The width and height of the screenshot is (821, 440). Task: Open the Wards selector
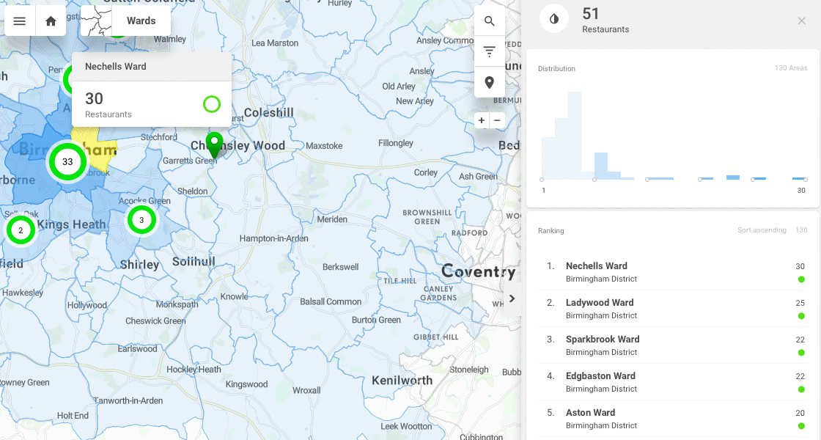[141, 21]
